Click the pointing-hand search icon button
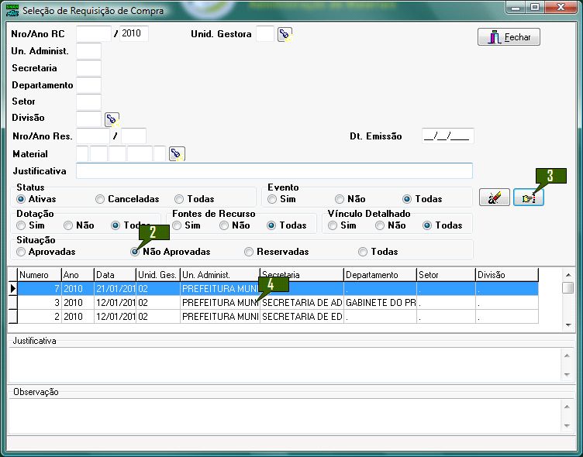This screenshot has height=457, width=583. click(529, 198)
